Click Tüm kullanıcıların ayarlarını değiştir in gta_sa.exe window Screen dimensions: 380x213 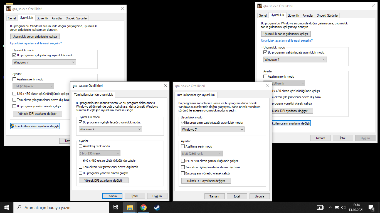point(35,126)
